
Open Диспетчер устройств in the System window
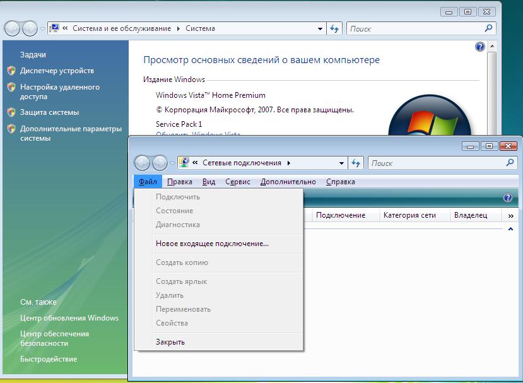click(x=57, y=71)
